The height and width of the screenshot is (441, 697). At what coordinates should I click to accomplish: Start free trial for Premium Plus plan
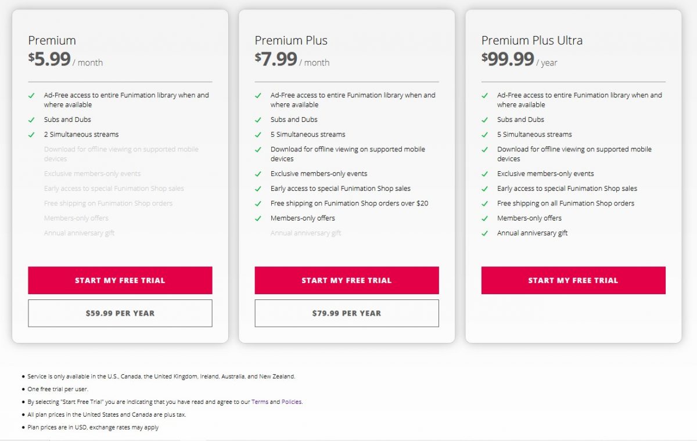346,280
